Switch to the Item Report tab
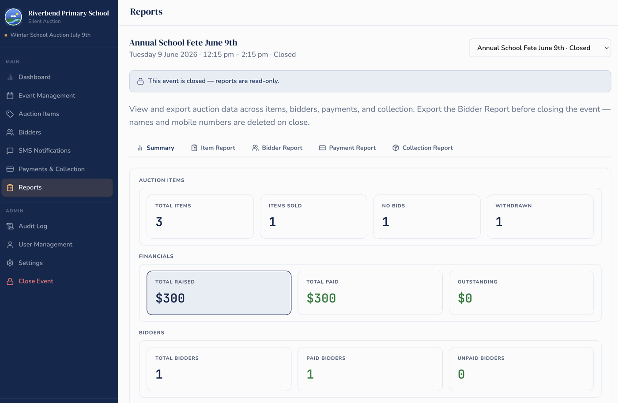618x403 pixels. [213, 148]
